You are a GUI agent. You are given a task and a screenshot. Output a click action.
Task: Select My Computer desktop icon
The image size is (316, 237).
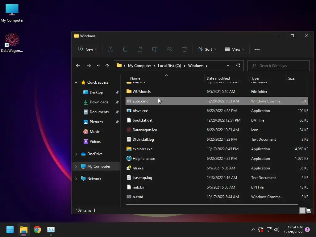pos(12,13)
